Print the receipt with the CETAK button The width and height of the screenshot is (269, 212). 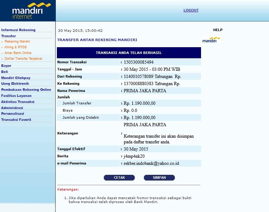point(119,178)
